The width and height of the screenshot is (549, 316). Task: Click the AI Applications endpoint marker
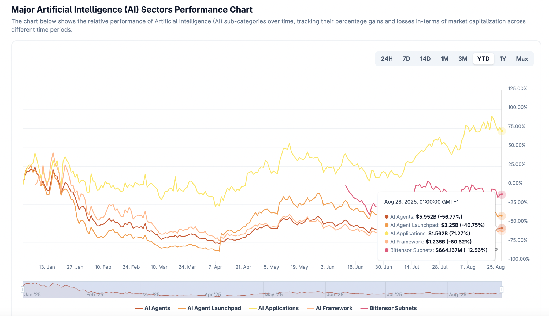[502, 131]
